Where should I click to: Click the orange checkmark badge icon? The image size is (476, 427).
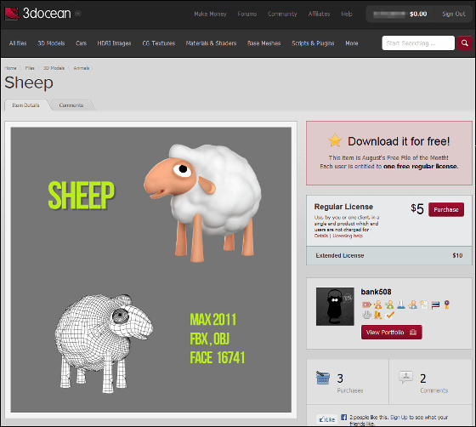tap(389, 316)
